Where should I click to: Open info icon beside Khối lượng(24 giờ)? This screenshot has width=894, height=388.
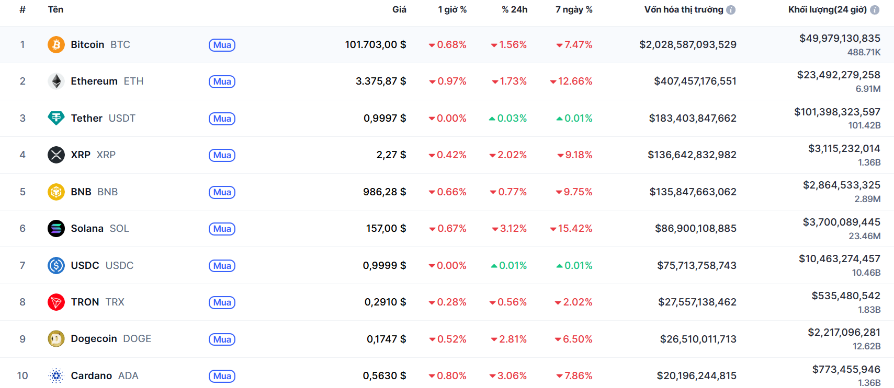(x=875, y=10)
